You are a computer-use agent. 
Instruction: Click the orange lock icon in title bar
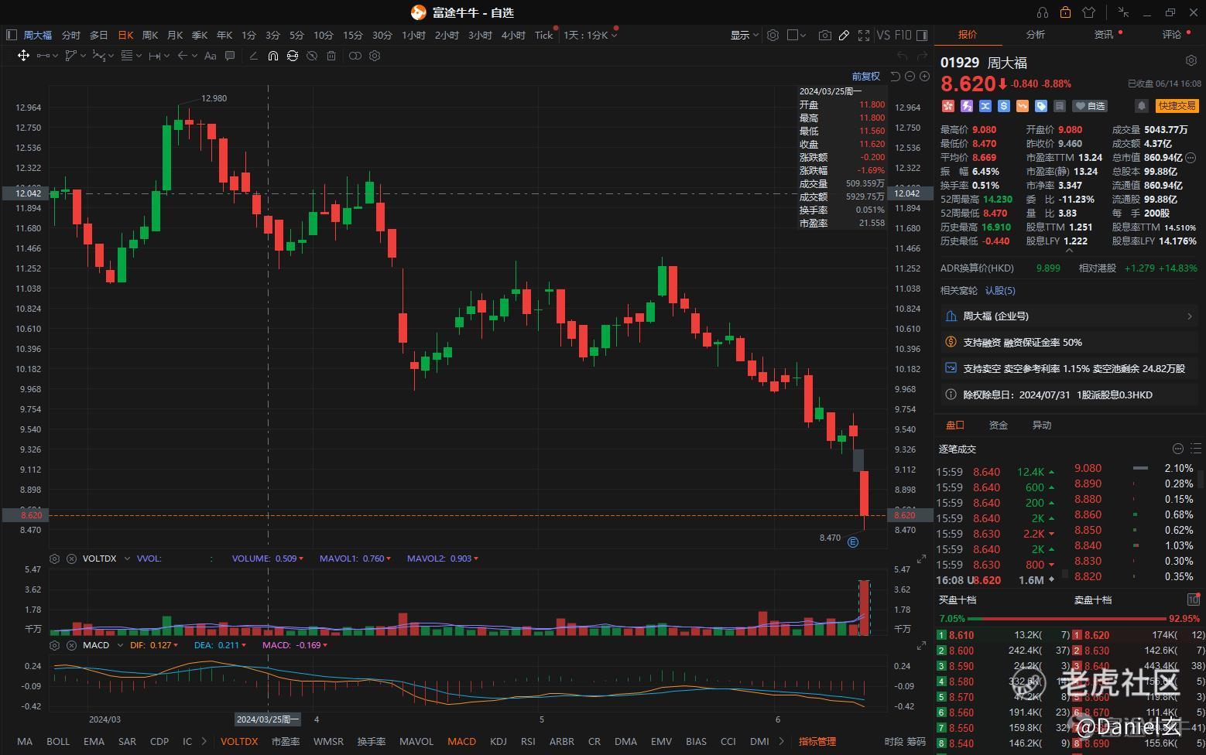(1066, 12)
